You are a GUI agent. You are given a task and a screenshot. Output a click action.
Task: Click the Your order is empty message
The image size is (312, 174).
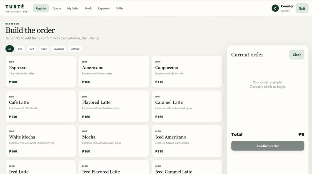(268, 84)
